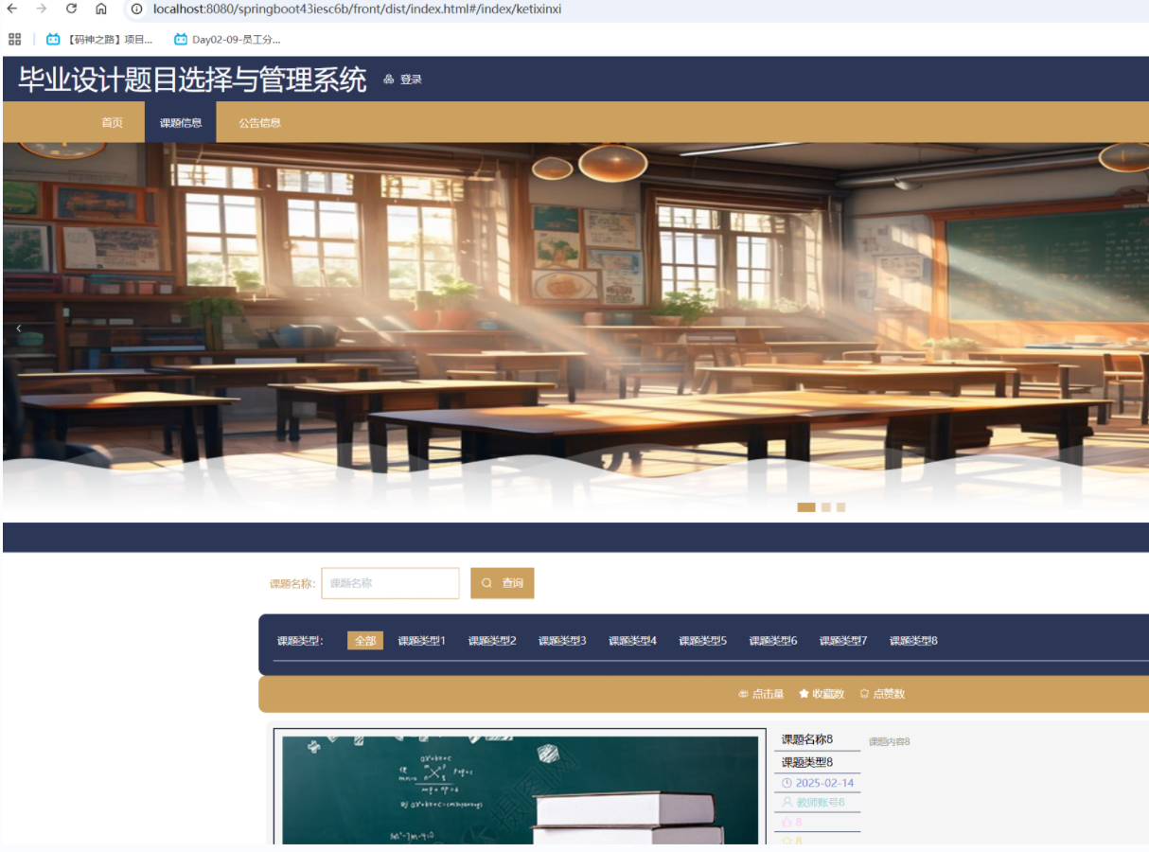Focus the 课题名称 search input field
Image resolution: width=1149 pixels, height=852 pixels.
click(390, 583)
